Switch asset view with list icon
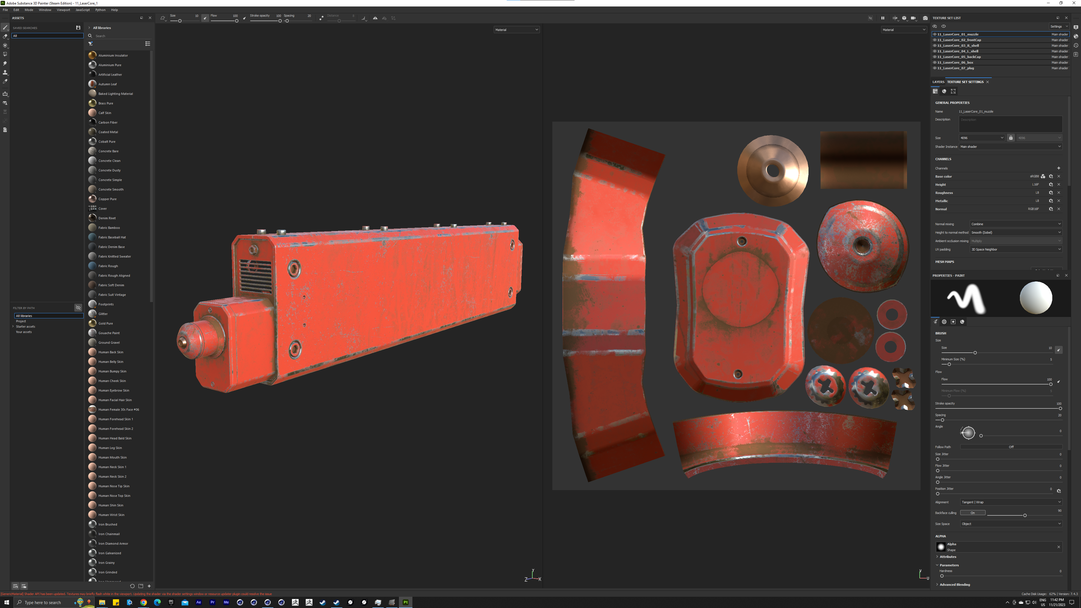 [x=148, y=44]
